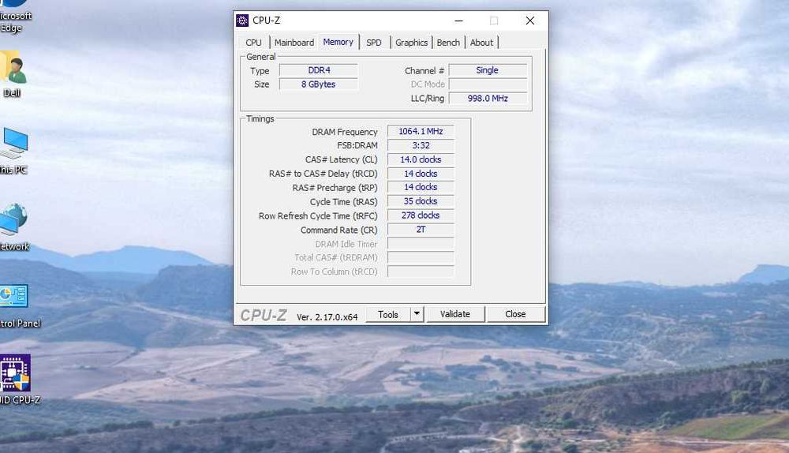Image resolution: width=789 pixels, height=453 pixels.
Task: Click the 998.0 MHz LLC/Ring value
Action: click(x=488, y=98)
